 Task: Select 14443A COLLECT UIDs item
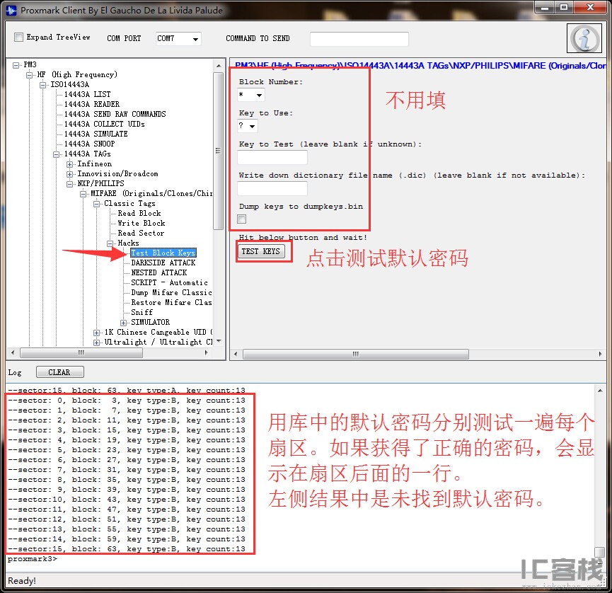point(105,124)
